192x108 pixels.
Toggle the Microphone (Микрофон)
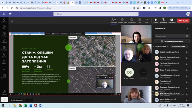(x=163, y=21)
